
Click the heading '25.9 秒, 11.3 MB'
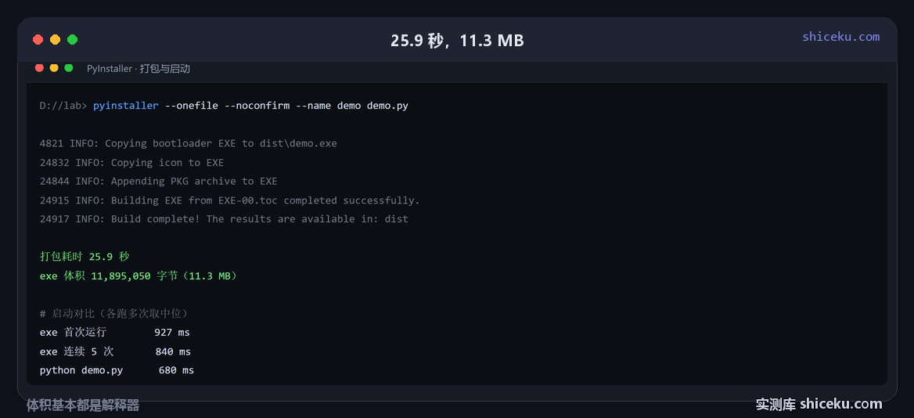457,40
